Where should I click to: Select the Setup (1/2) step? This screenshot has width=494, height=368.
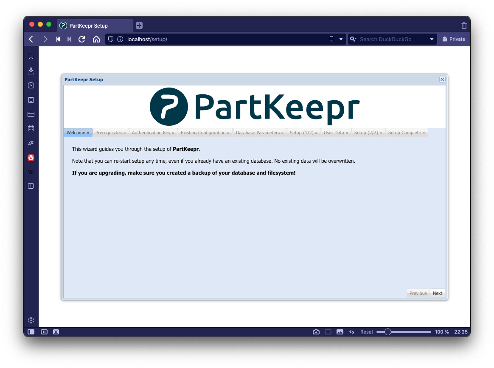(x=304, y=133)
